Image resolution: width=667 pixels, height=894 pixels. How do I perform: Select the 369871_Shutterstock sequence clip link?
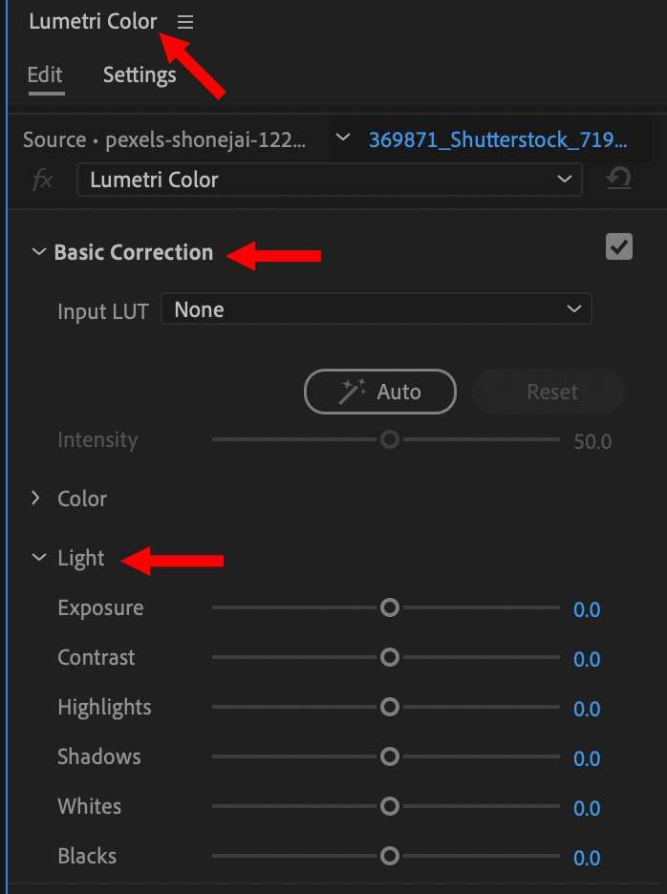[498, 139]
